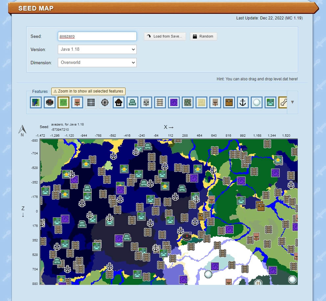Click the white Igloo snowball feature icon

(256, 102)
